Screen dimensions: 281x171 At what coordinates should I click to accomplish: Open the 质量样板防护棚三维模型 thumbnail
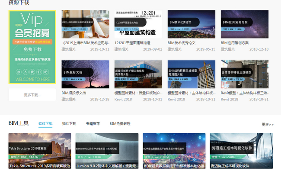pos(138,74)
